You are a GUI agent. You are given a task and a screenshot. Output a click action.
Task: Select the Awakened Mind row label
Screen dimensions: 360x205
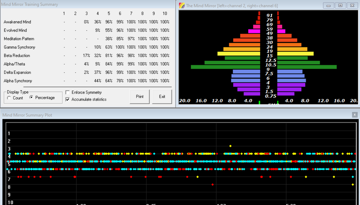pos(17,22)
